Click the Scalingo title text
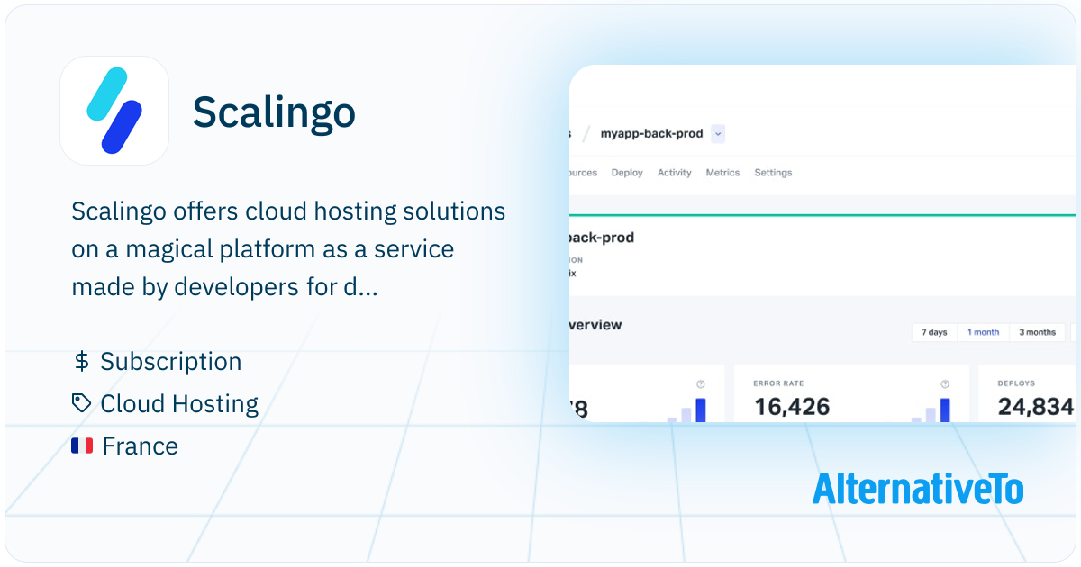1081x567 pixels. point(274,112)
